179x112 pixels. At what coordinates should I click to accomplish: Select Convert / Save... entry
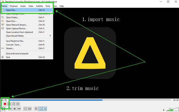27,45
